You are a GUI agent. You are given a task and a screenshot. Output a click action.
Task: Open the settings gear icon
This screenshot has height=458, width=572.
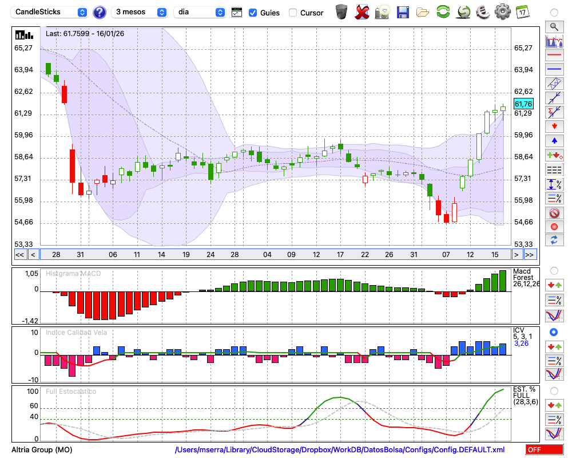pyautogui.click(x=502, y=12)
